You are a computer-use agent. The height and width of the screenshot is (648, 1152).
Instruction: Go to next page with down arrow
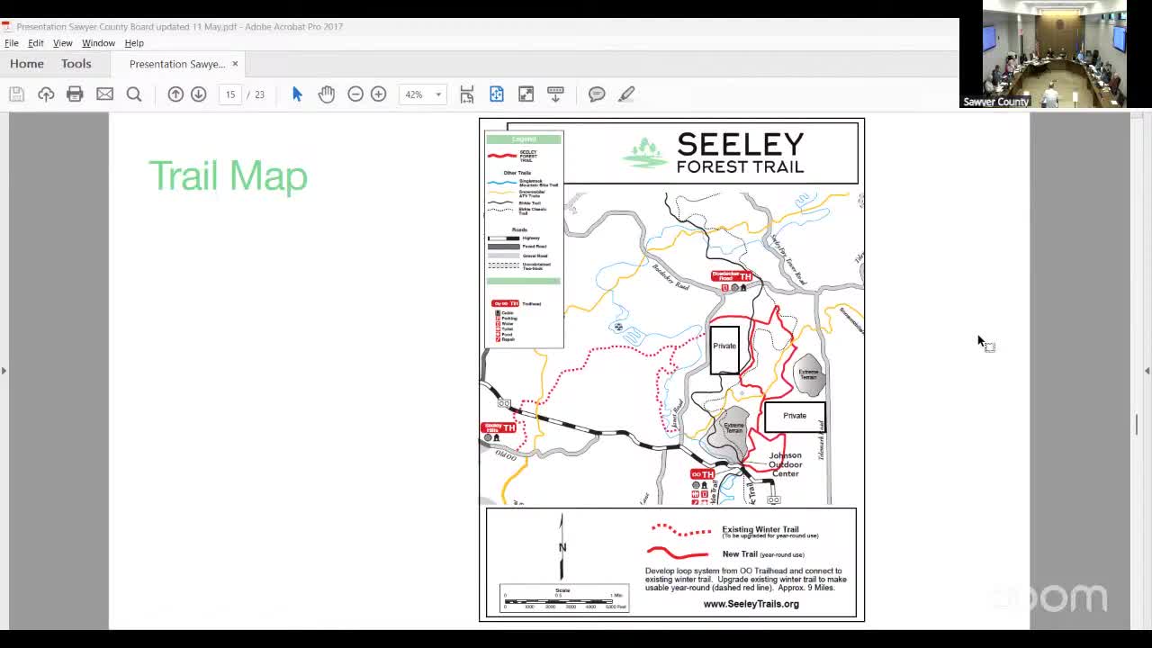199,94
